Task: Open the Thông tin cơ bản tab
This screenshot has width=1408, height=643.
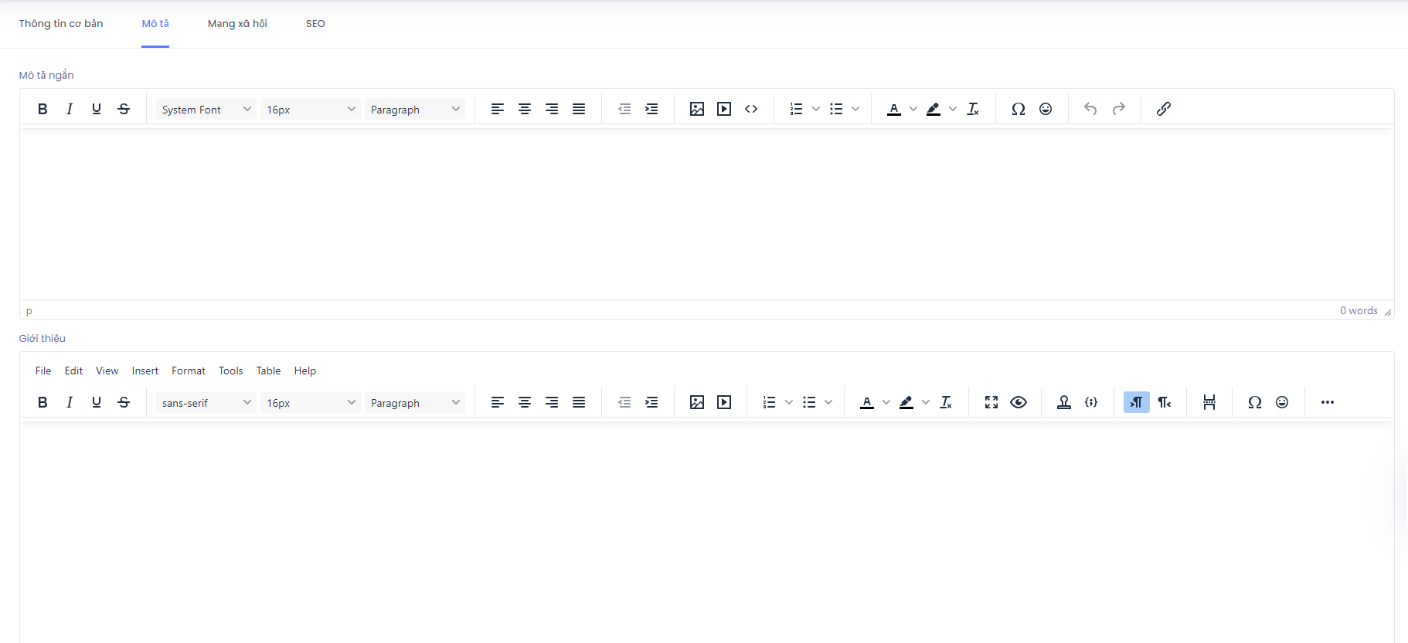Action: coord(61,24)
